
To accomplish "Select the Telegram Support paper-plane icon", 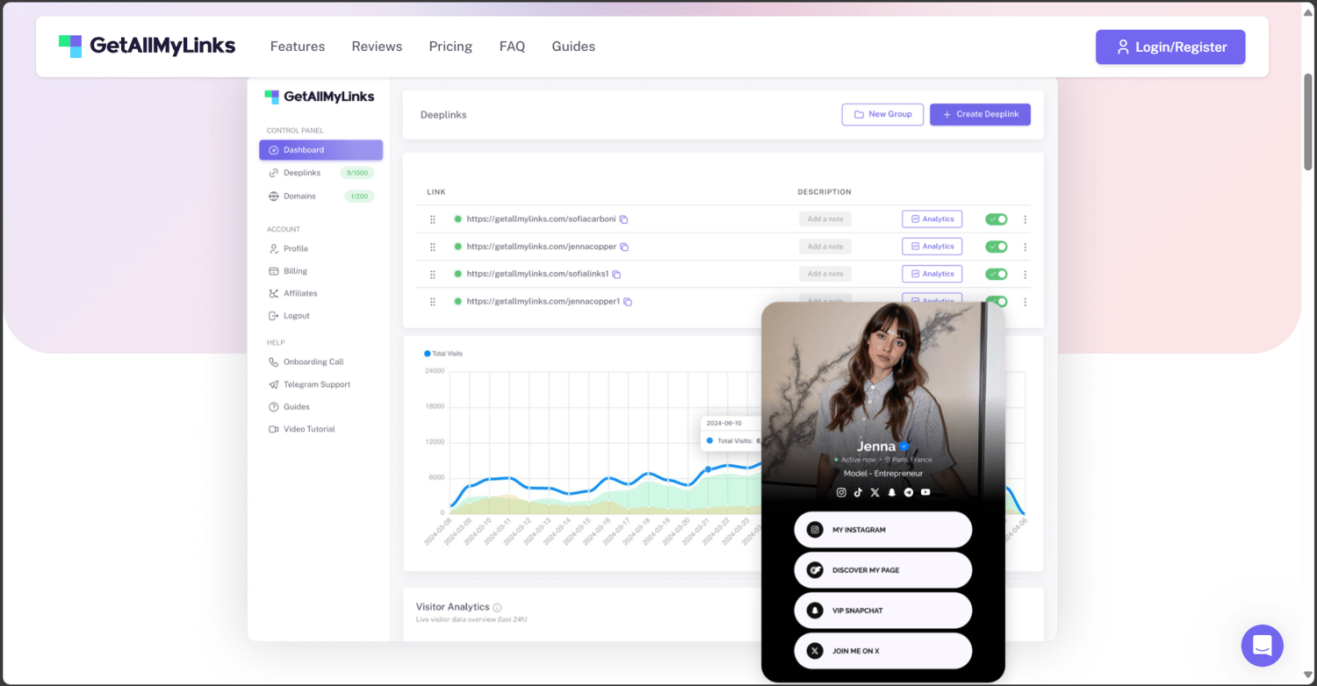I will coord(273,384).
